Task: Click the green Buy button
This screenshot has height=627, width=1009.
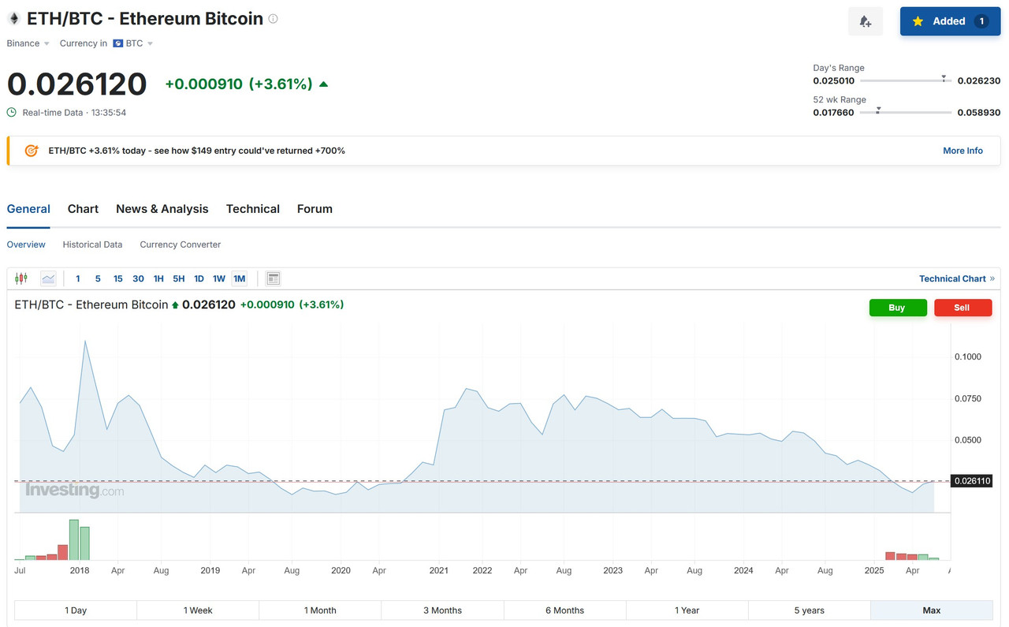Action: pos(898,308)
